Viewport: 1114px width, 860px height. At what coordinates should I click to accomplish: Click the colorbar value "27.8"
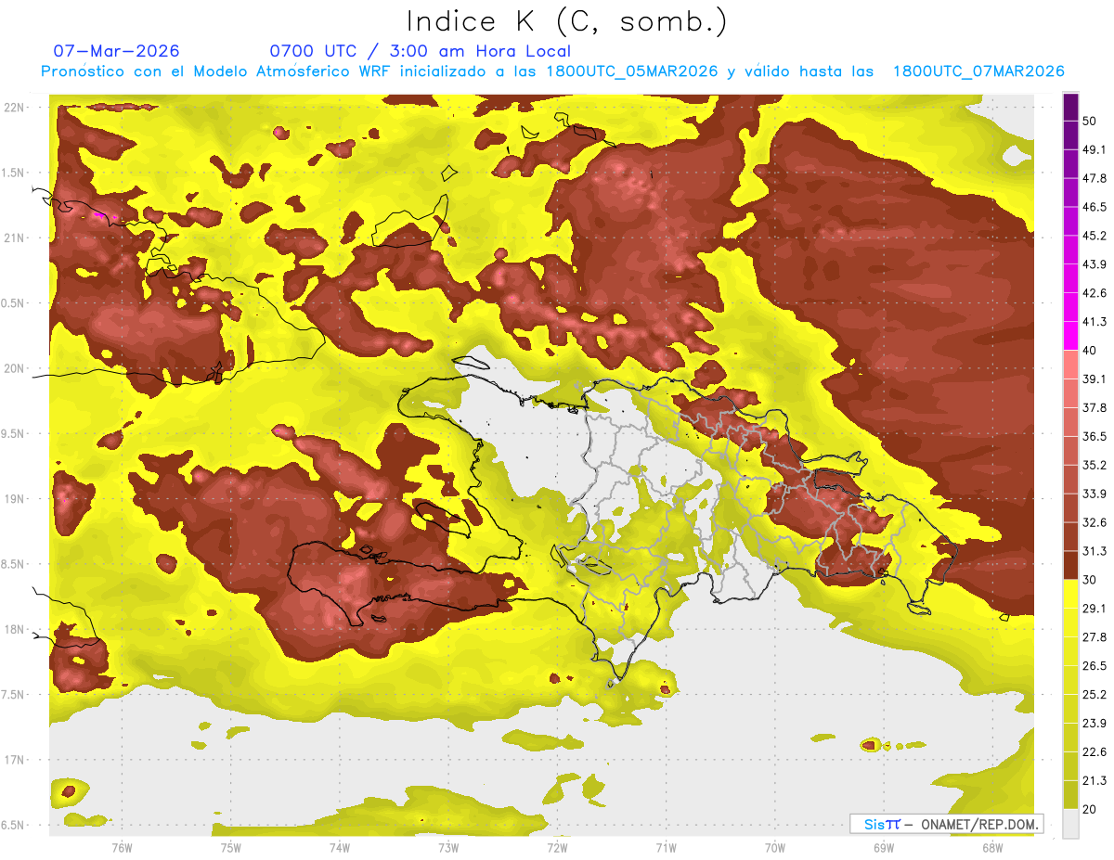click(1094, 637)
